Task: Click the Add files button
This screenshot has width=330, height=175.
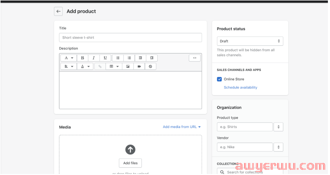Action: [130, 163]
